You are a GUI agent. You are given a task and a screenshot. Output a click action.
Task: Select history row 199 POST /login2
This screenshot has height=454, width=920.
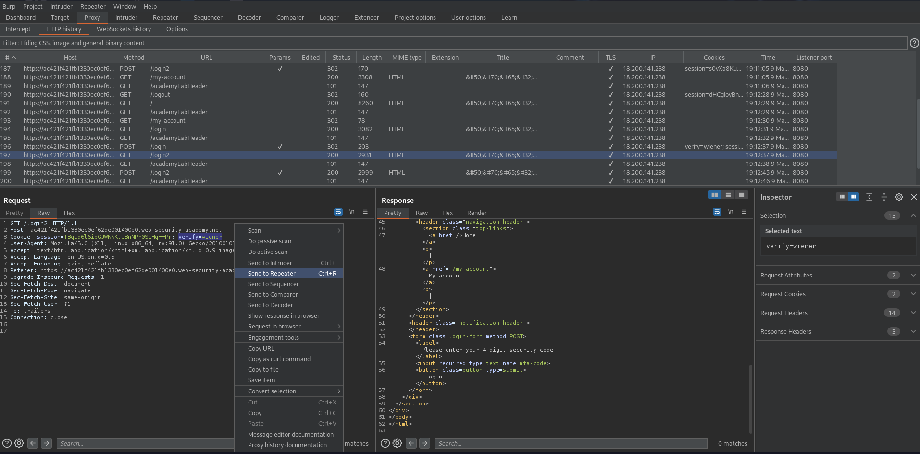419,172
